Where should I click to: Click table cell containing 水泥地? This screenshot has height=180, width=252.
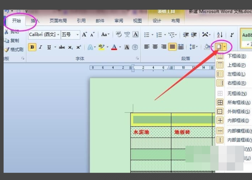point(151,132)
